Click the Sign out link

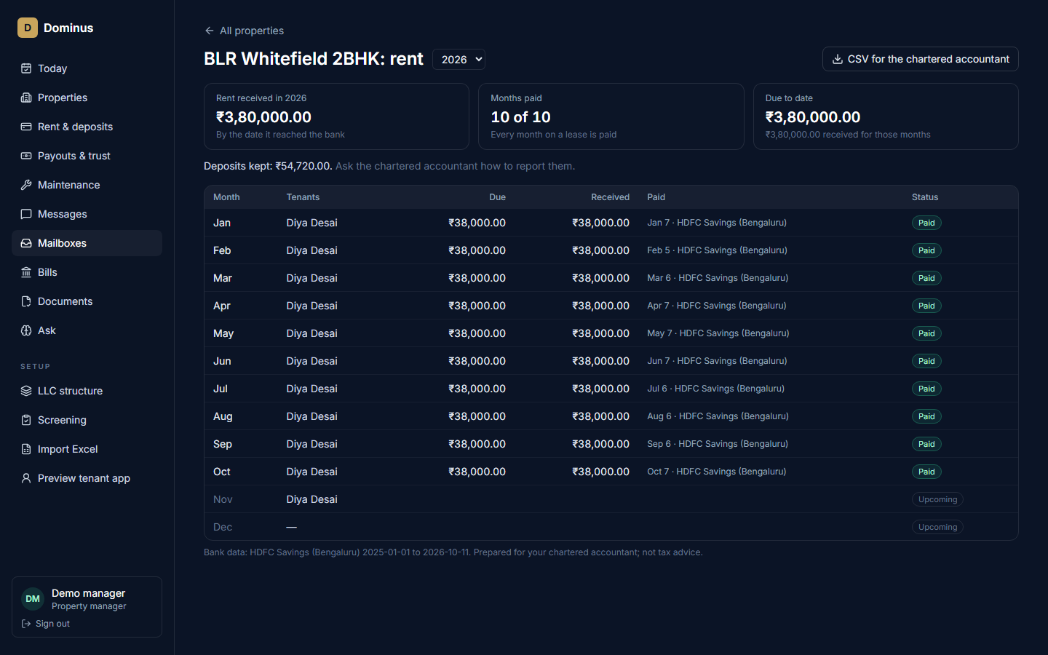[46, 624]
